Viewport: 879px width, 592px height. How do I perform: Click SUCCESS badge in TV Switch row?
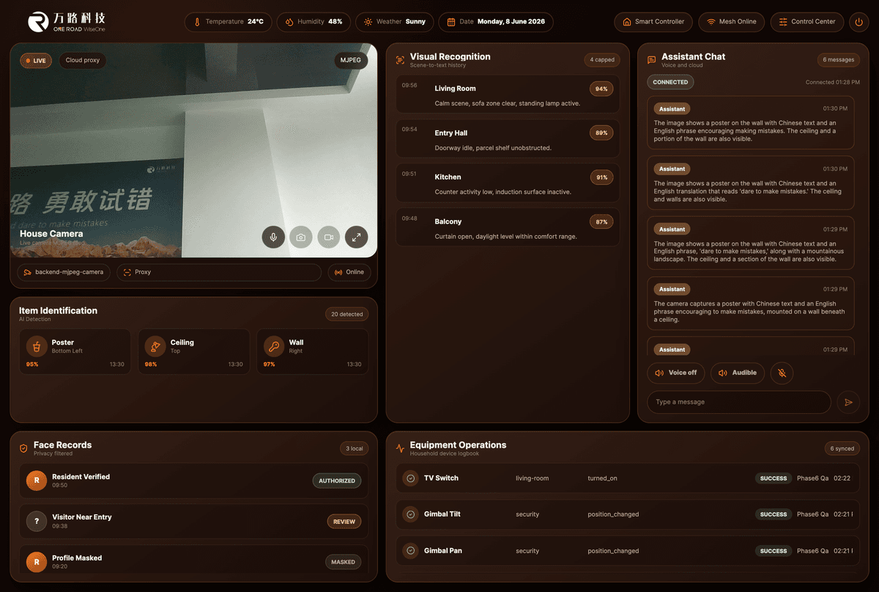[774, 478]
